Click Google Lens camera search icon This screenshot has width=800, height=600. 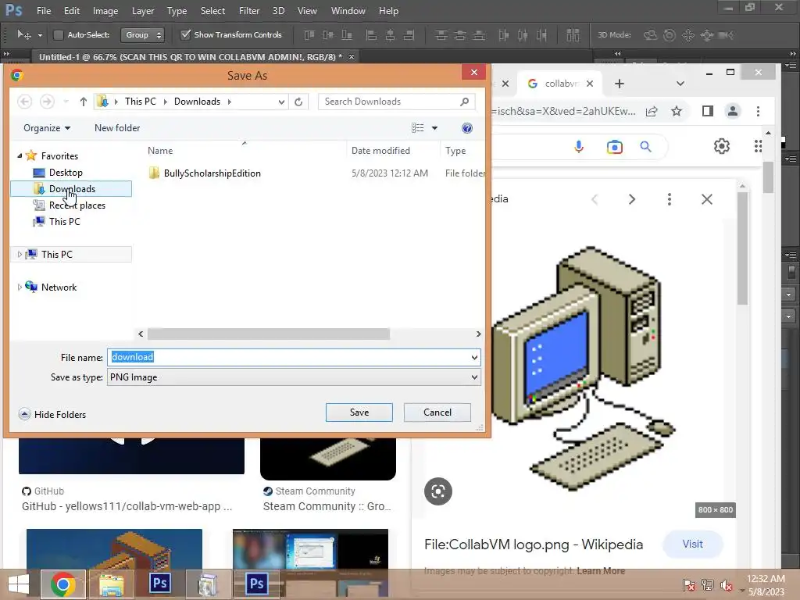(x=614, y=147)
